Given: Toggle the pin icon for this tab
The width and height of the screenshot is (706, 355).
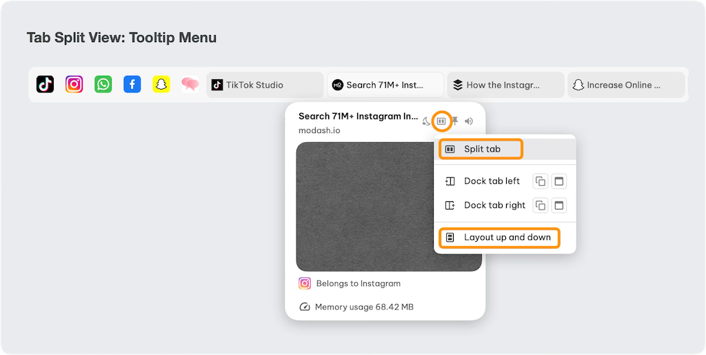Looking at the screenshot, I should (x=454, y=121).
